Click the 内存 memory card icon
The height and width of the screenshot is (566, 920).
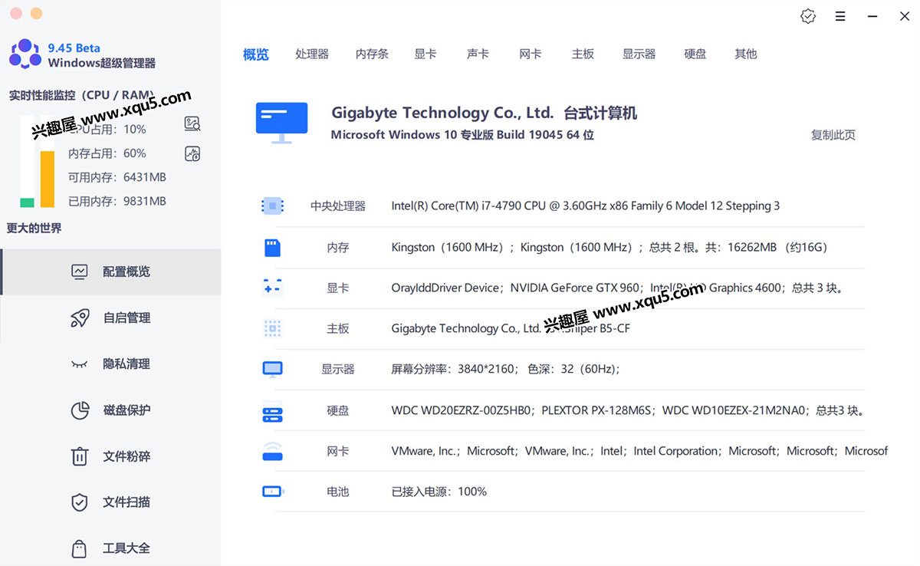tap(272, 247)
